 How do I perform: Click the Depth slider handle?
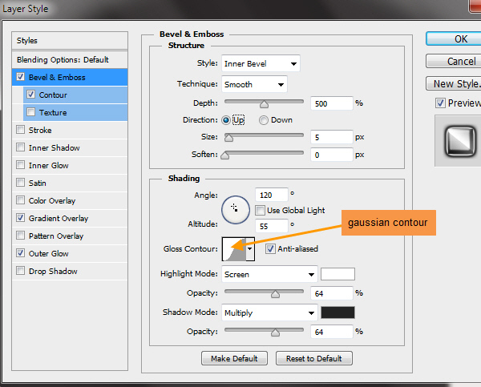(264, 103)
